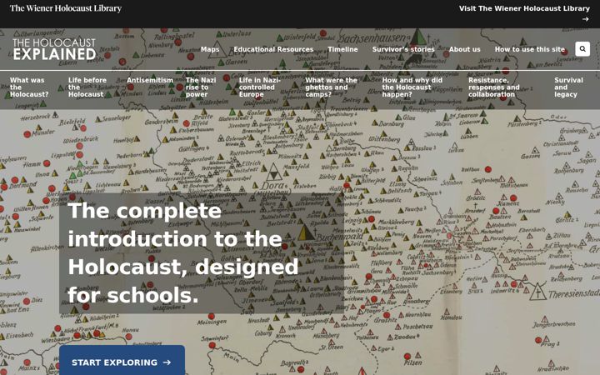Click the hero headline about schools

[x=182, y=253]
